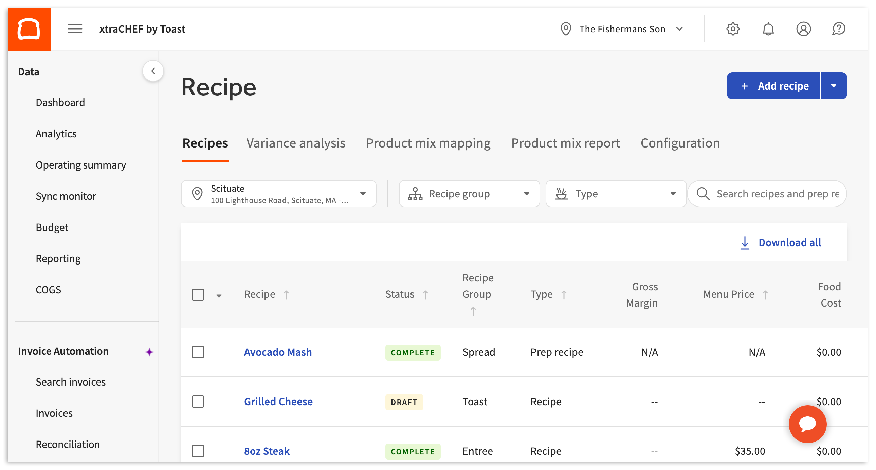This screenshot has height=470, width=876.
Task: Open the orange chat support bubble
Action: click(807, 424)
